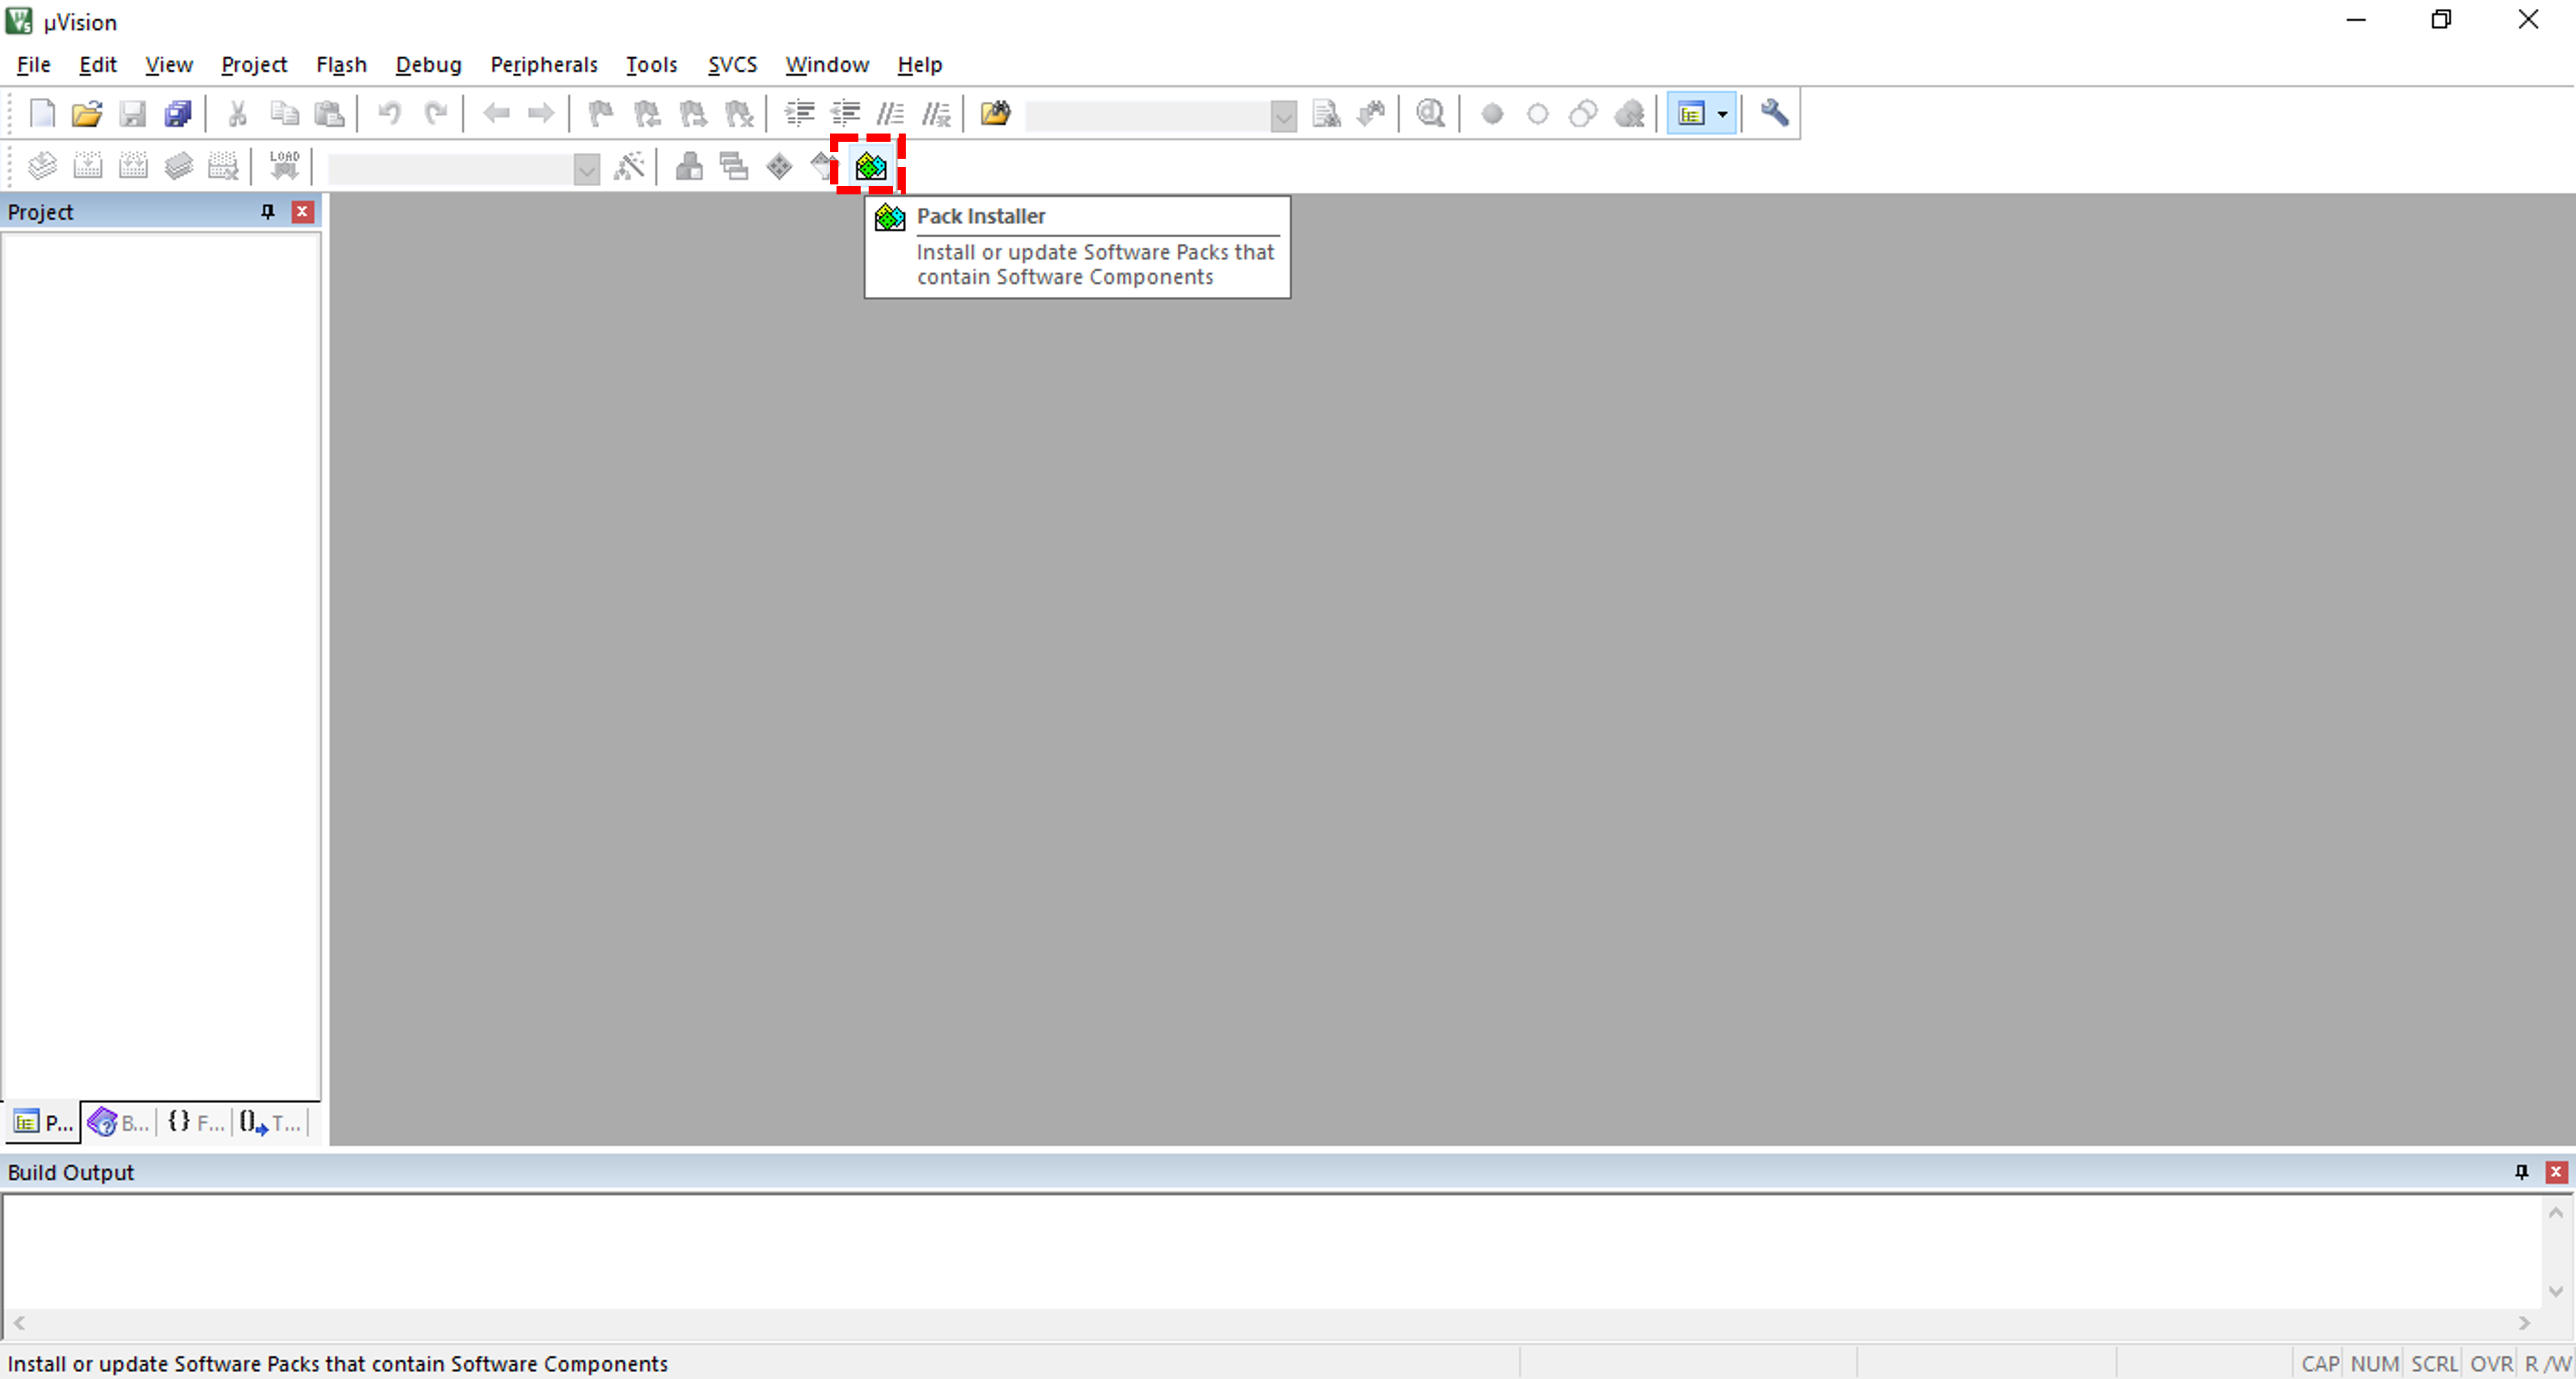The image size is (2576, 1379).
Task: Click the CAP indicator in status bar
Action: pyautogui.click(x=2319, y=1364)
